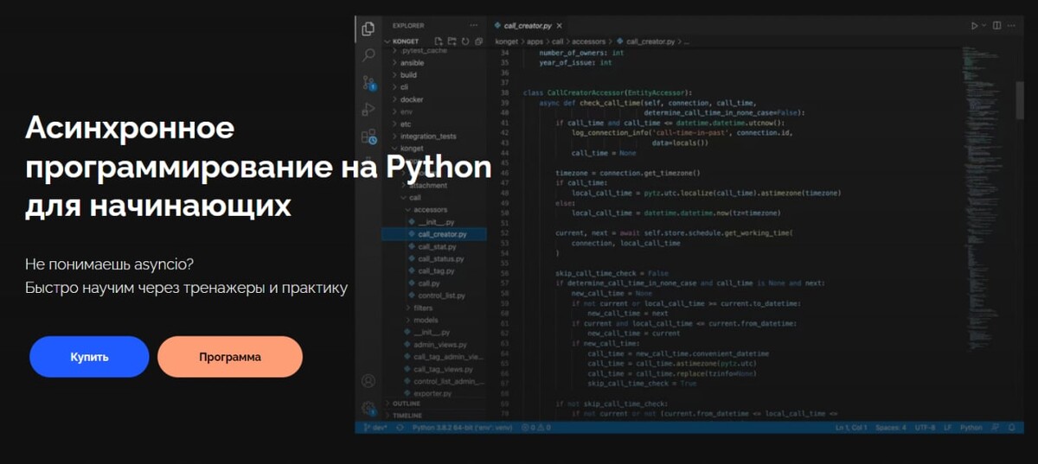Open Source Control icon with badge
The height and width of the screenshot is (464, 1038).
368,83
